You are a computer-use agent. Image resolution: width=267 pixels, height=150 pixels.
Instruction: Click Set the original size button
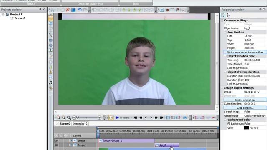point(245,100)
